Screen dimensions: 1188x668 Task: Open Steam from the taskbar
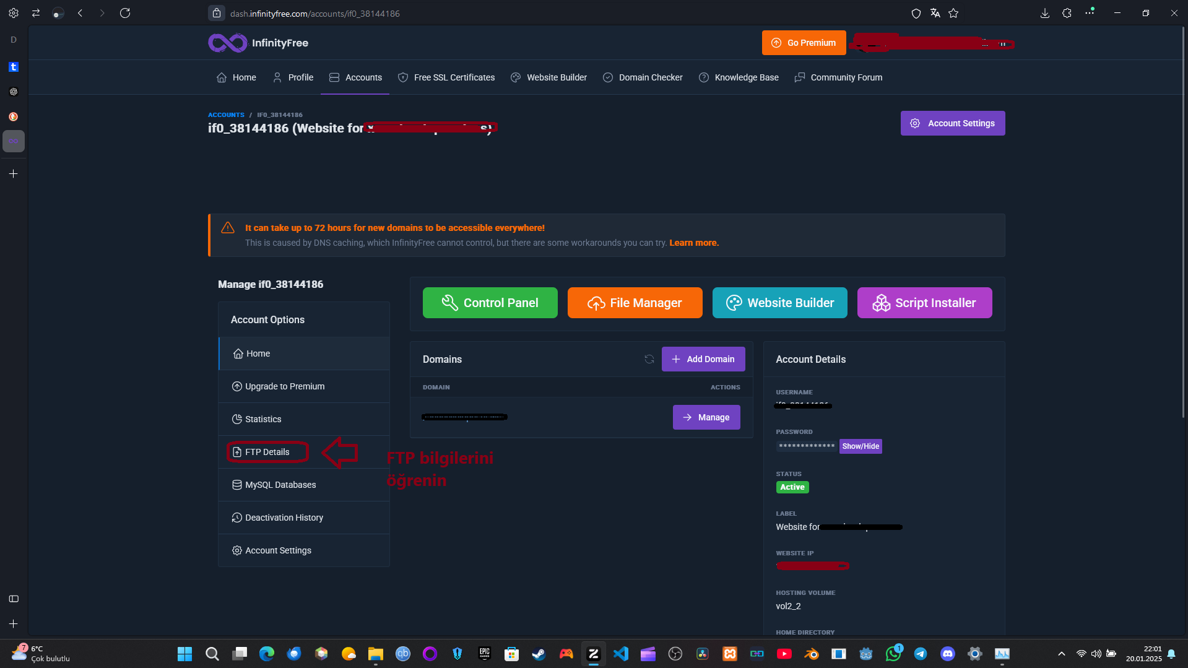(539, 654)
